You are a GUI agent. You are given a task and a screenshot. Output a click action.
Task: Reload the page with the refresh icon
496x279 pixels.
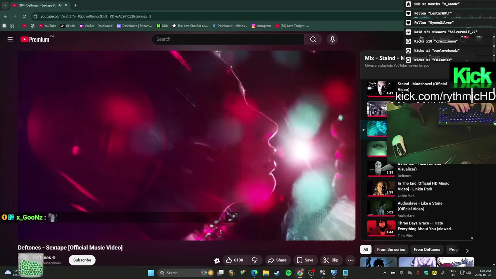point(24,16)
